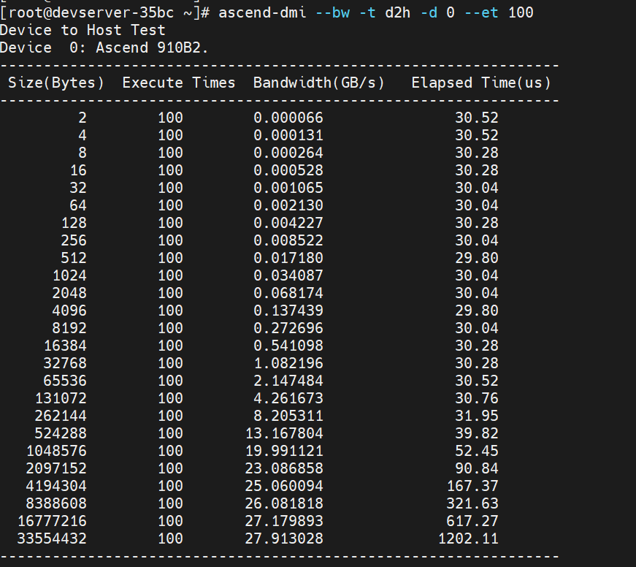The image size is (636, 567).
Task: Click bandwidth value 0.001065
Action: (x=288, y=188)
